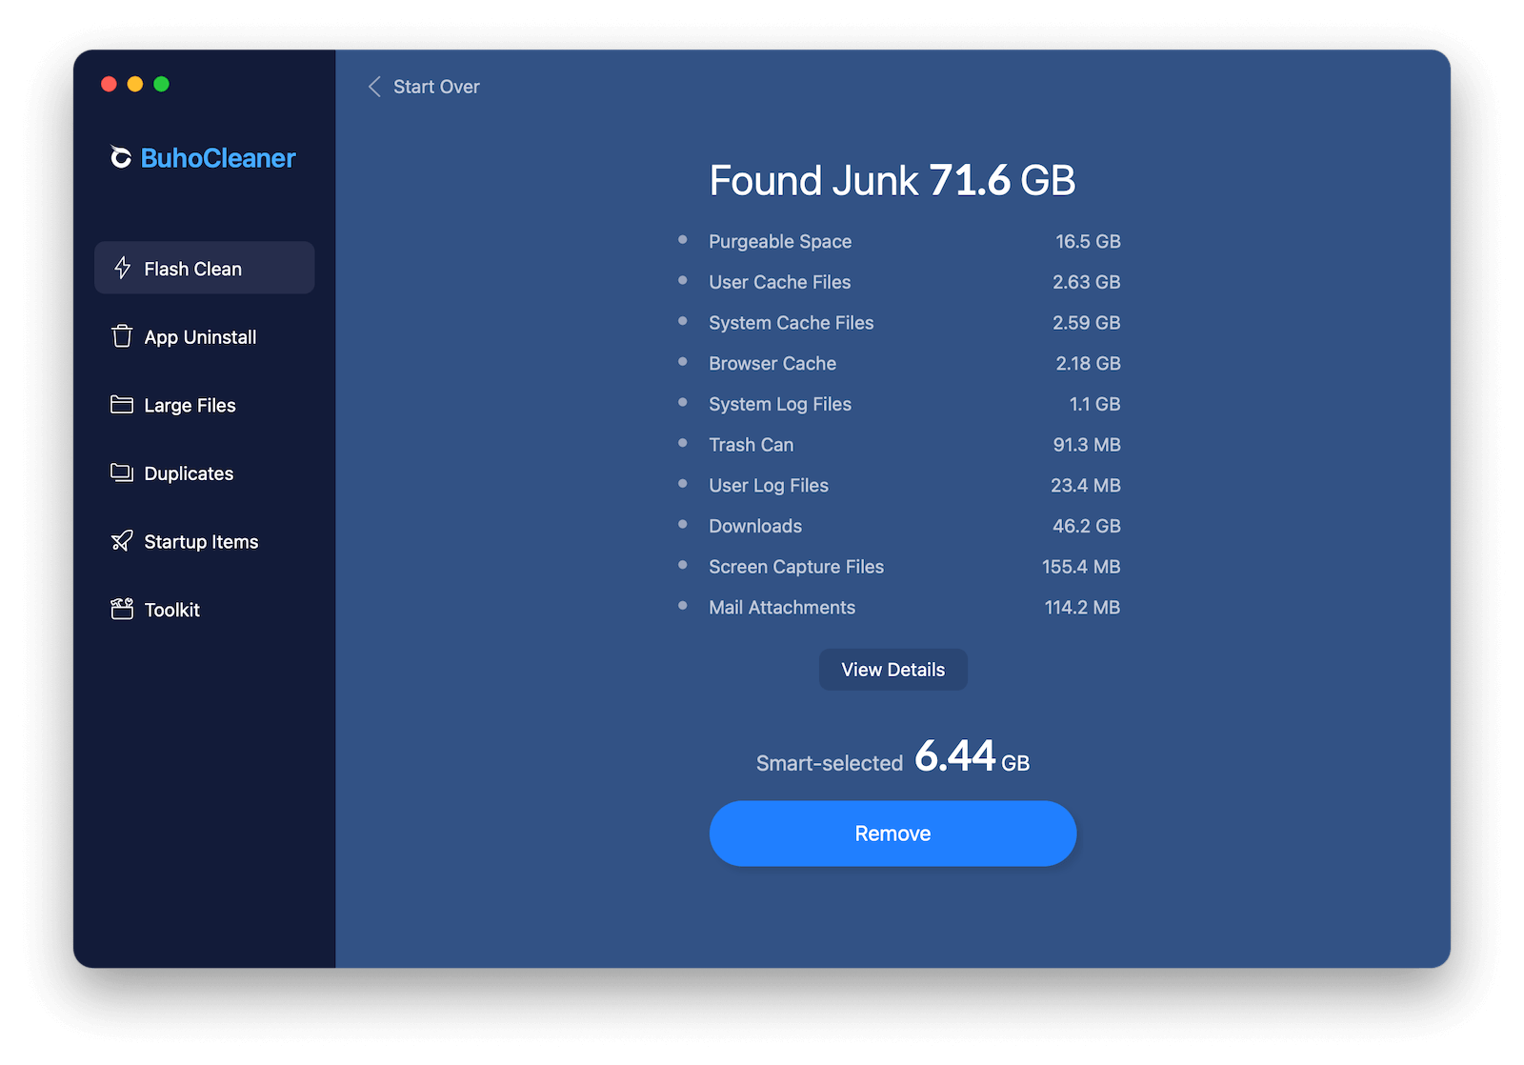Close the BuhoCleaner window with red button
1524x1065 pixels.
coord(109,84)
